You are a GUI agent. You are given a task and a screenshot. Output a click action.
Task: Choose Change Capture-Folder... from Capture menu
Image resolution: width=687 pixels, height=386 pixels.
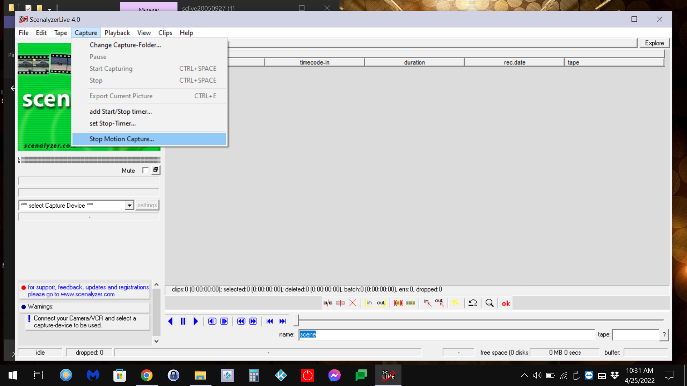pyautogui.click(x=149, y=45)
